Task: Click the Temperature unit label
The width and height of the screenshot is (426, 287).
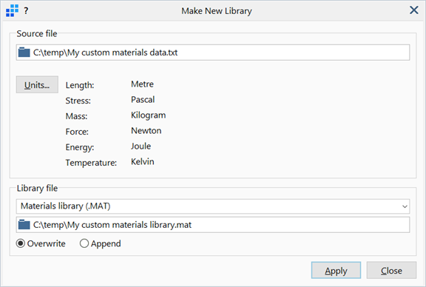Action: [91, 163]
